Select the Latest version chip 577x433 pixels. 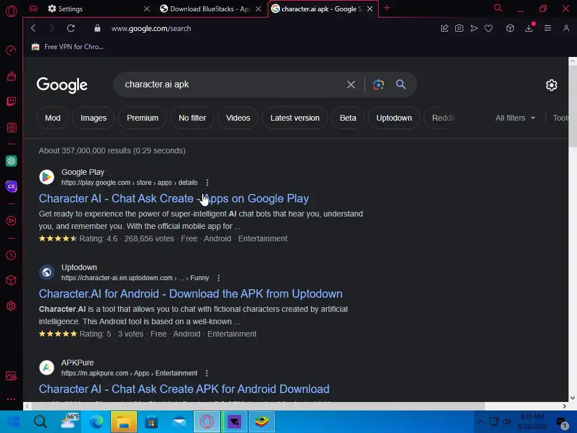[295, 118]
